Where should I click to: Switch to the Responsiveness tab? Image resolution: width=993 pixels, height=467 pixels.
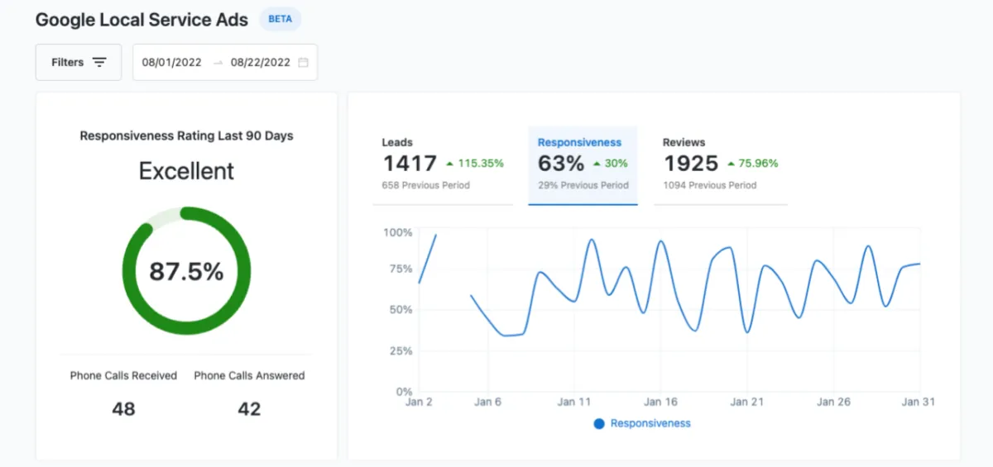coord(583,165)
